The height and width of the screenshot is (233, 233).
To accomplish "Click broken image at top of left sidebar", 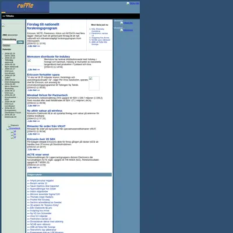I will coord(3,26).
